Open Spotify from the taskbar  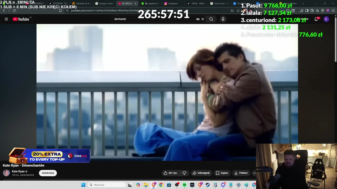click(x=184, y=185)
